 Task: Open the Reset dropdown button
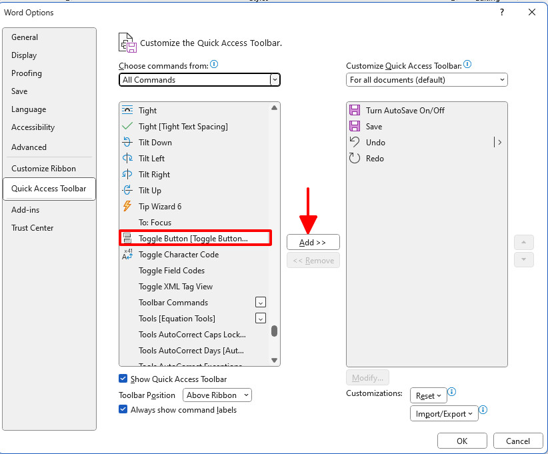[429, 395]
